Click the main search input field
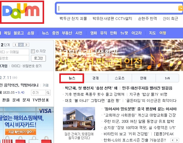 117,8
